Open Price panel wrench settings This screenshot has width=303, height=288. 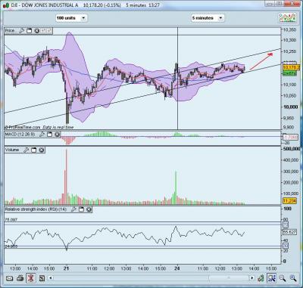tap(22, 31)
